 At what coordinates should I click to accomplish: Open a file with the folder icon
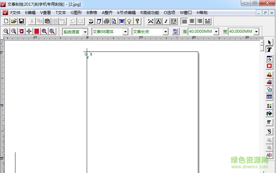click(14, 21)
